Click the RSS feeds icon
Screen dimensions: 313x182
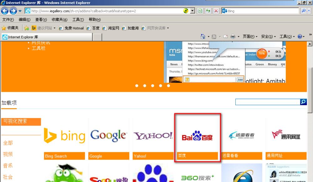(214, 37)
